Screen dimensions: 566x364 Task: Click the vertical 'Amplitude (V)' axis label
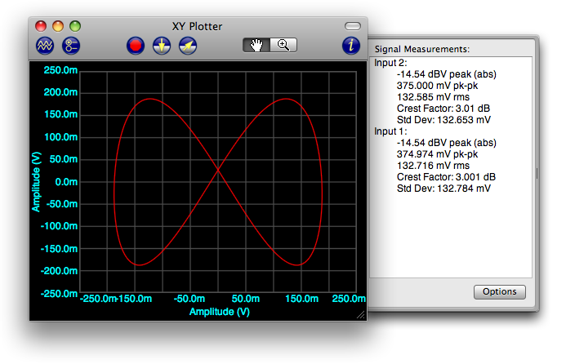tap(37, 182)
